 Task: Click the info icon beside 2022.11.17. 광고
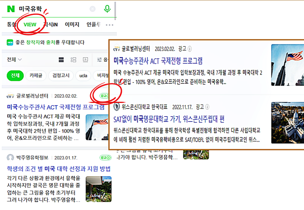pyautogui.click(x=207, y=107)
